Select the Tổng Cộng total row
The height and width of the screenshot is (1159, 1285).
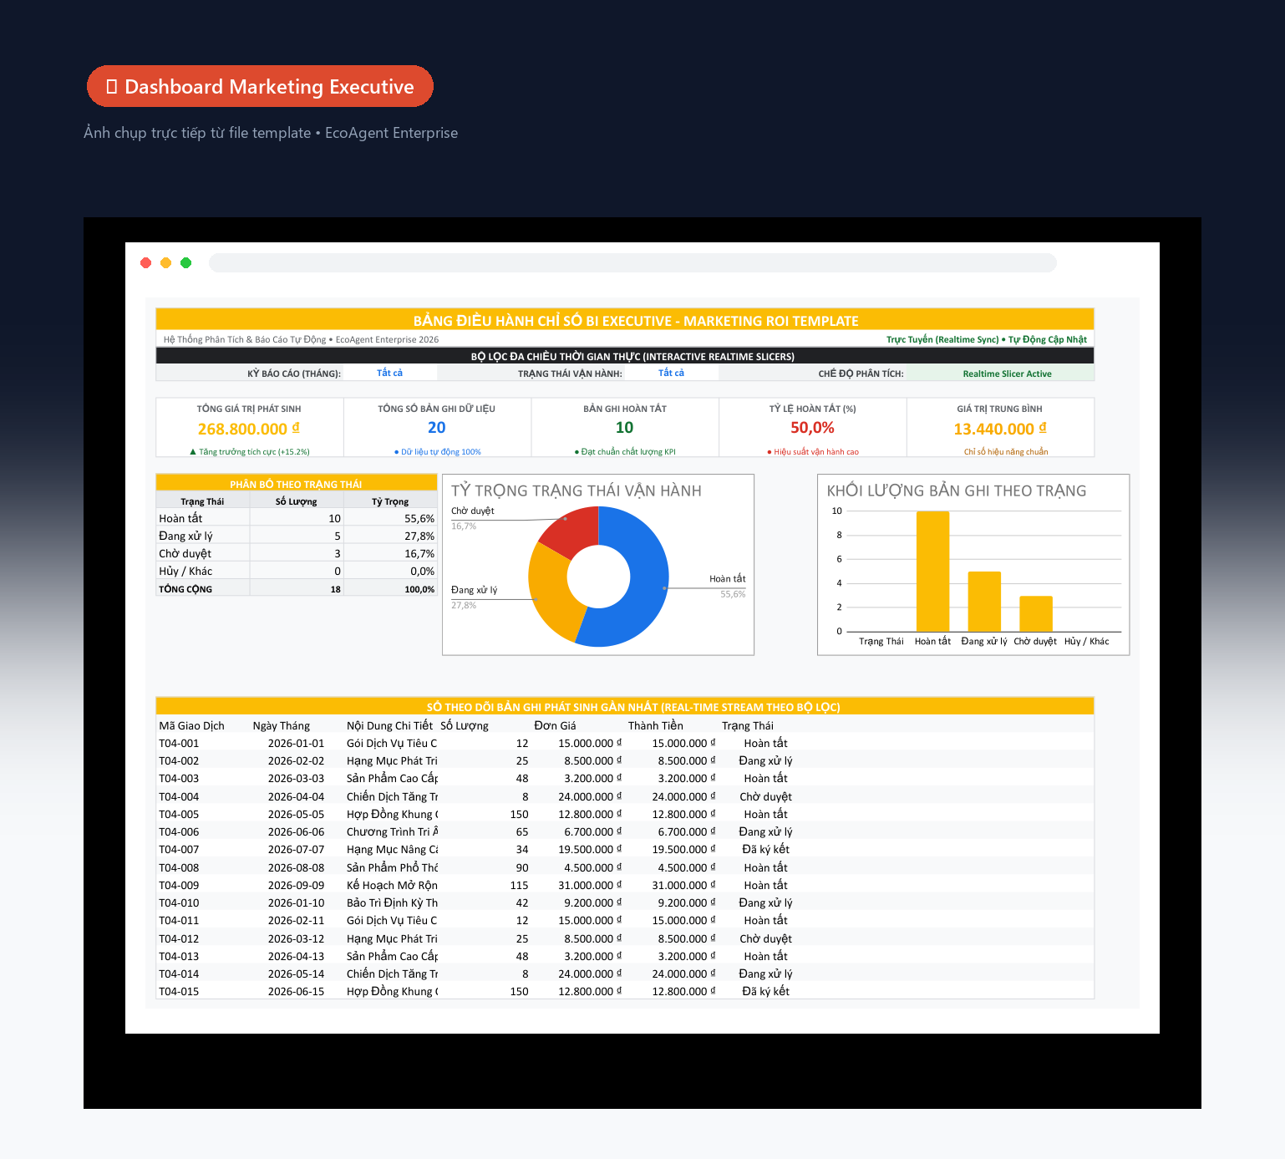tap(297, 588)
